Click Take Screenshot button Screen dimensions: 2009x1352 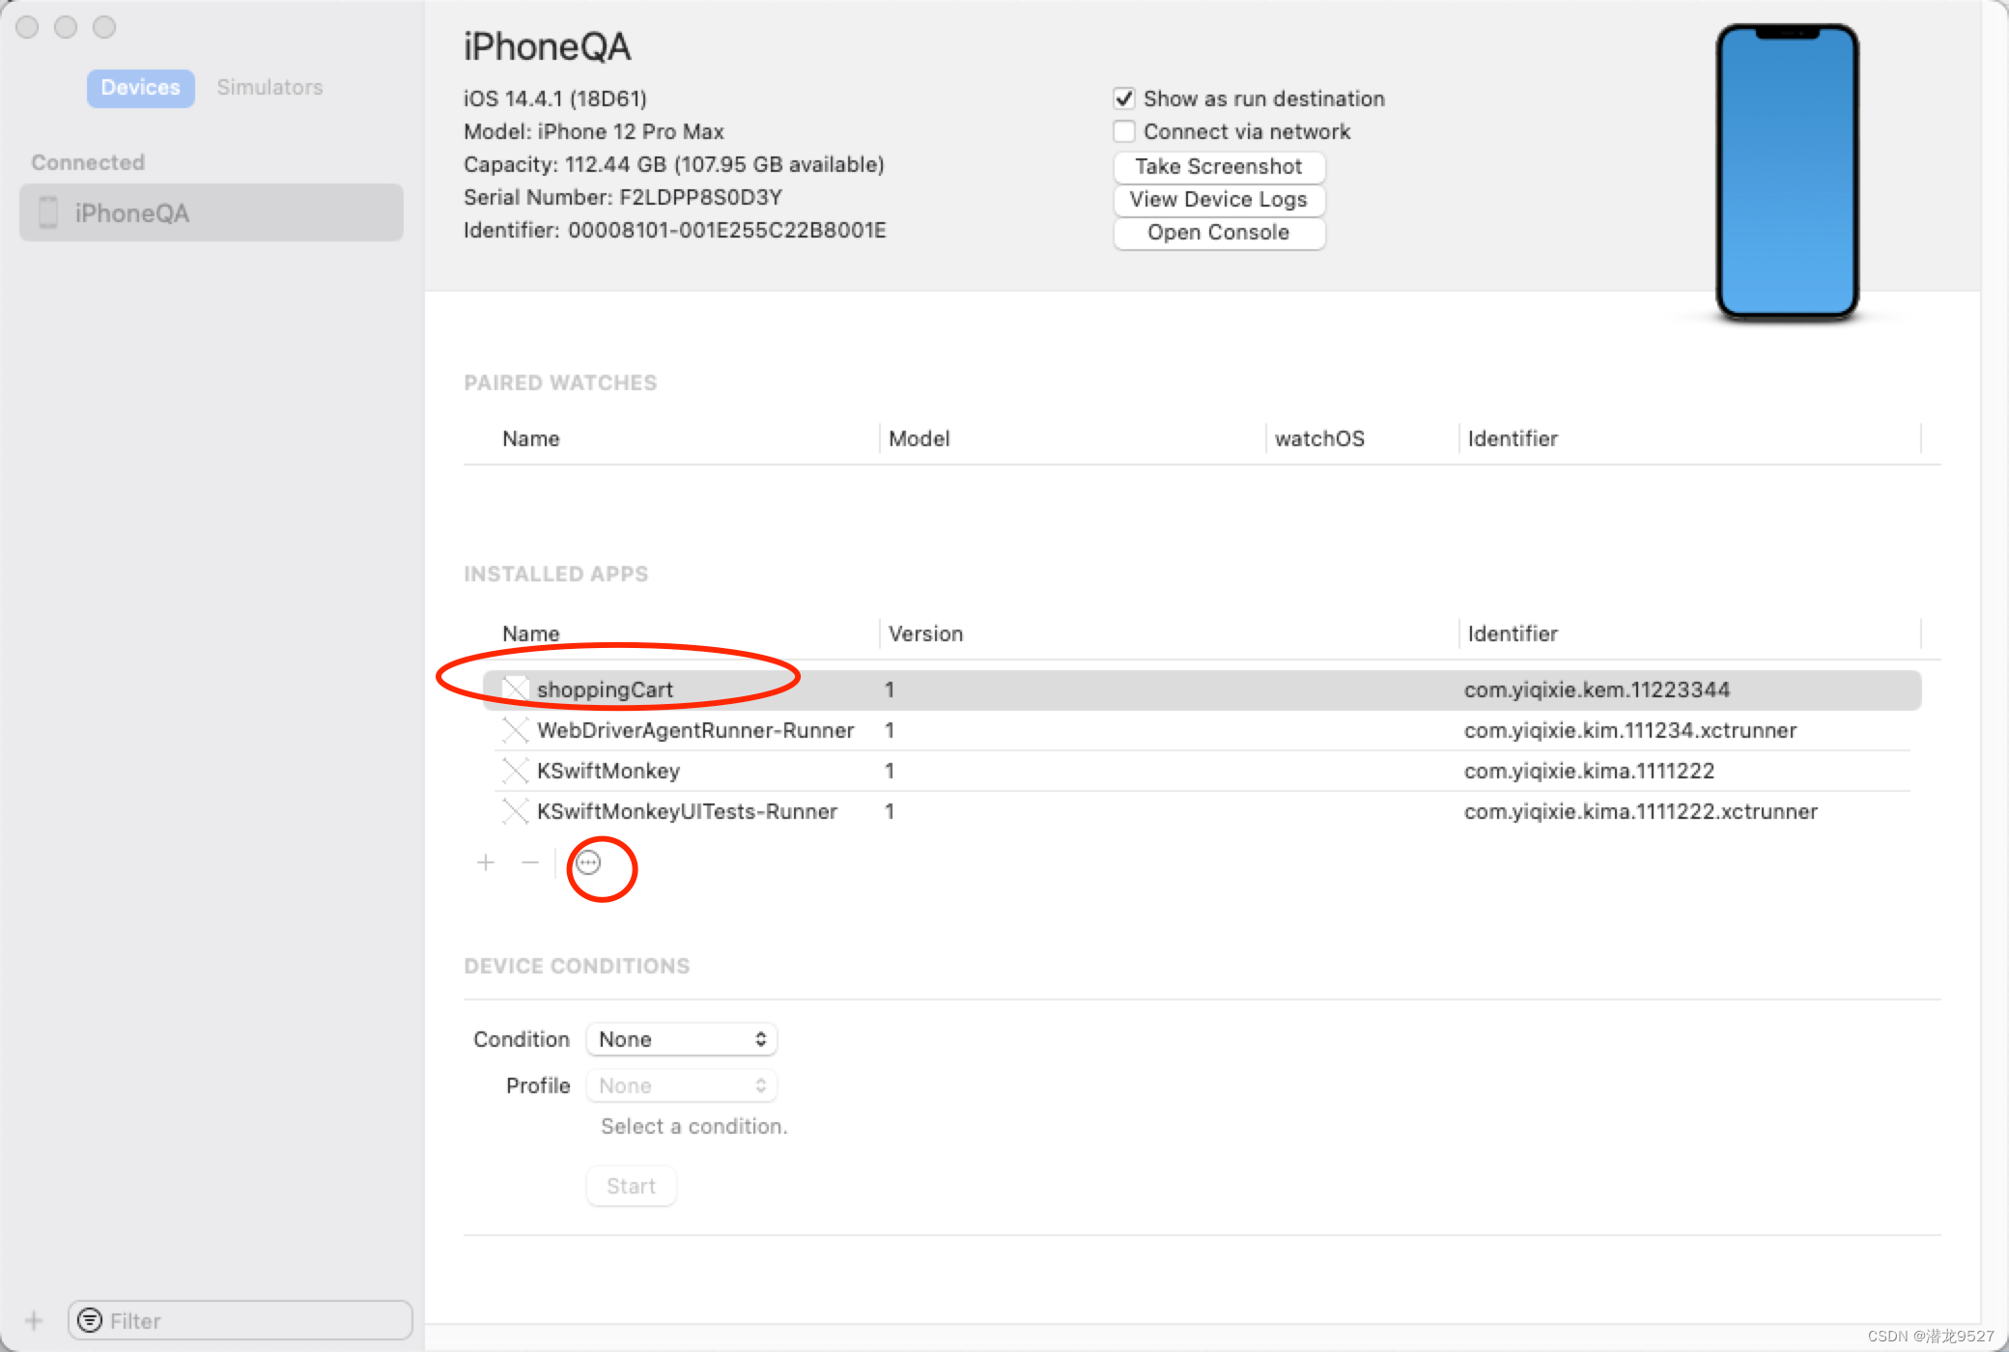1218,166
